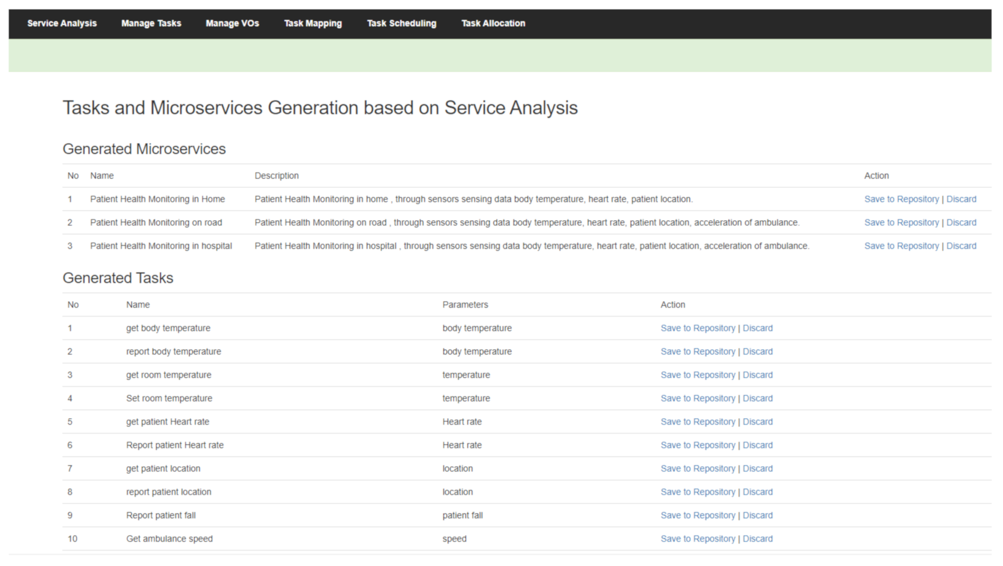Switch to Task Mapping page
The image size is (1003, 566).
click(x=313, y=23)
